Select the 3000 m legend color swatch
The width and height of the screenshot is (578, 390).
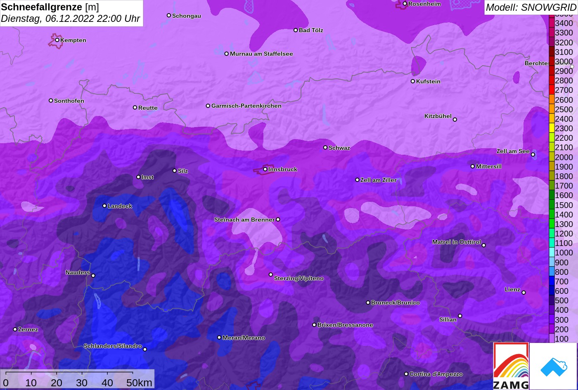(552, 61)
